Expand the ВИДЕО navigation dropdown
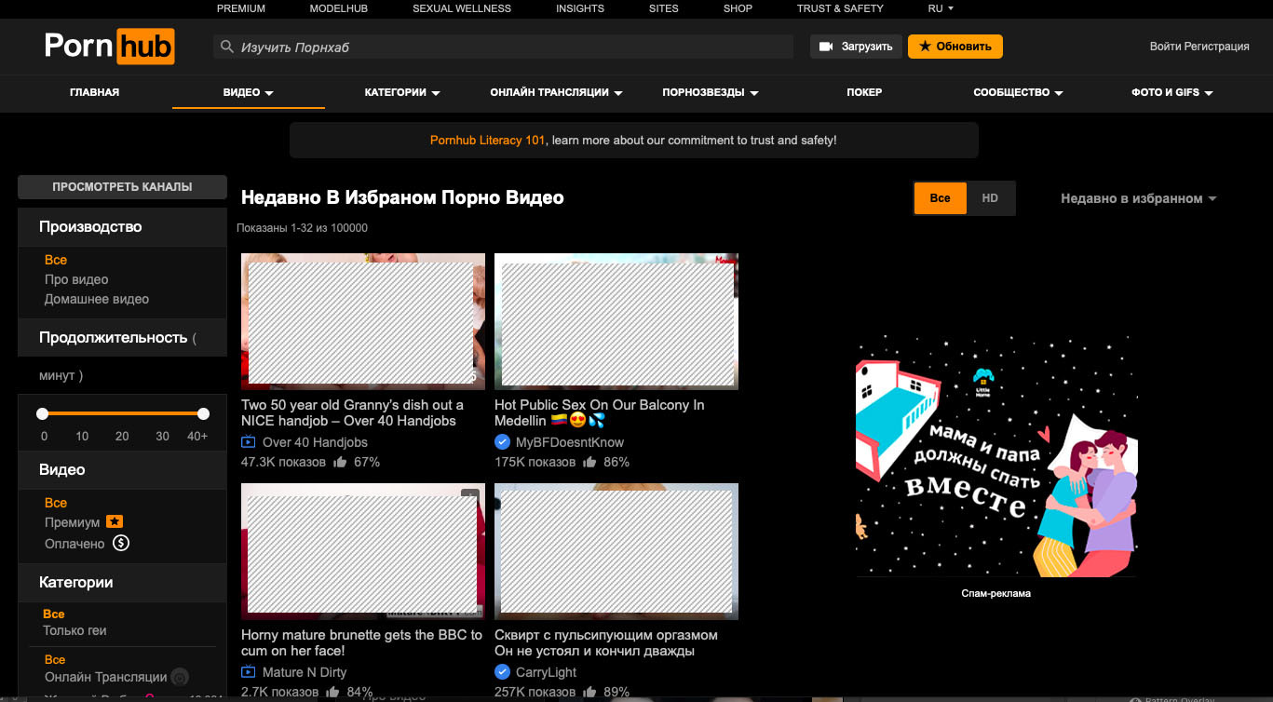 [x=248, y=92]
